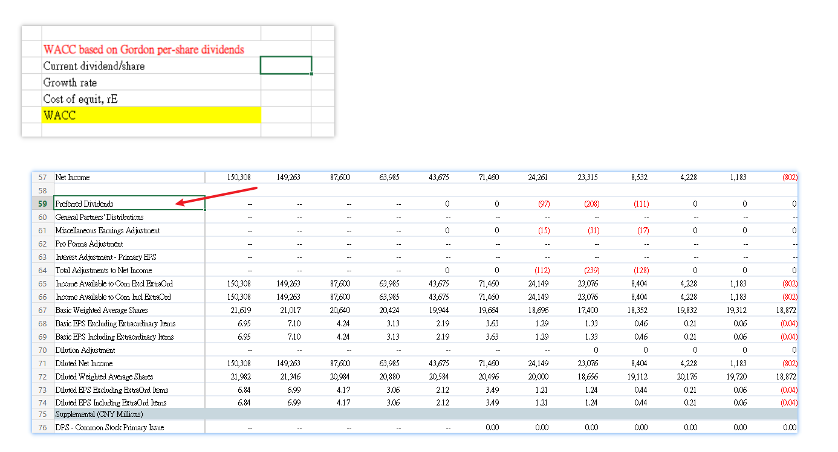Select Diluted Weighted Average Shares value 19,720
The width and height of the screenshot is (838, 452).
pyautogui.click(x=737, y=376)
